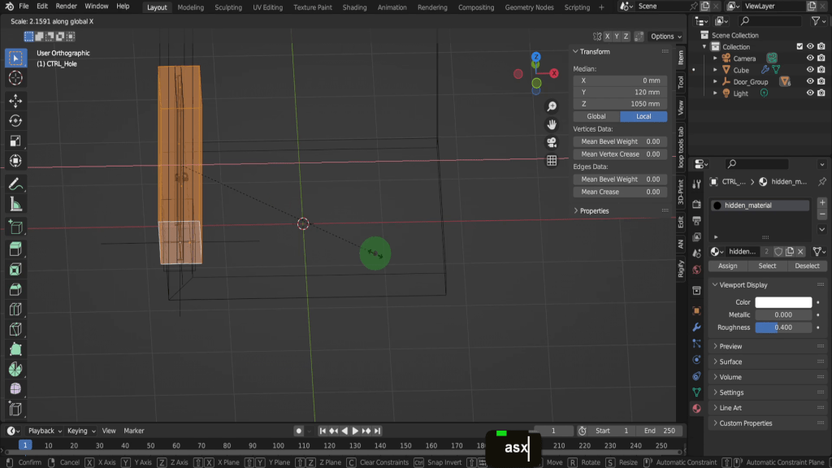The height and width of the screenshot is (468, 832).
Task: Click the viewport zoom magnifier icon
Action: coord(552,106)
